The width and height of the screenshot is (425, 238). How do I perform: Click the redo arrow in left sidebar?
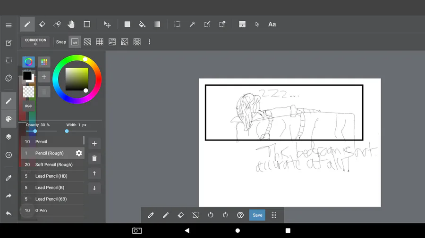tap(8, 196)
